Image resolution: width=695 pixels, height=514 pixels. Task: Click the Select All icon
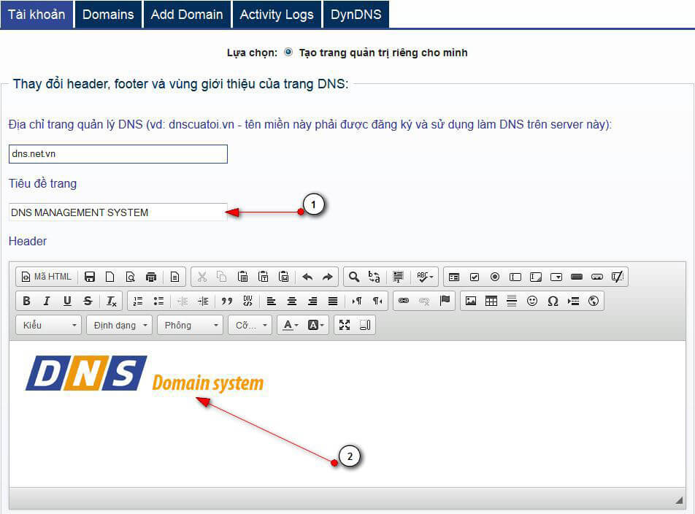point(398,277)
